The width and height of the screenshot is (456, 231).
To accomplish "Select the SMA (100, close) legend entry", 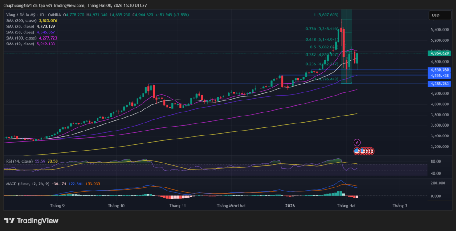I will click(x=20, y=38).
